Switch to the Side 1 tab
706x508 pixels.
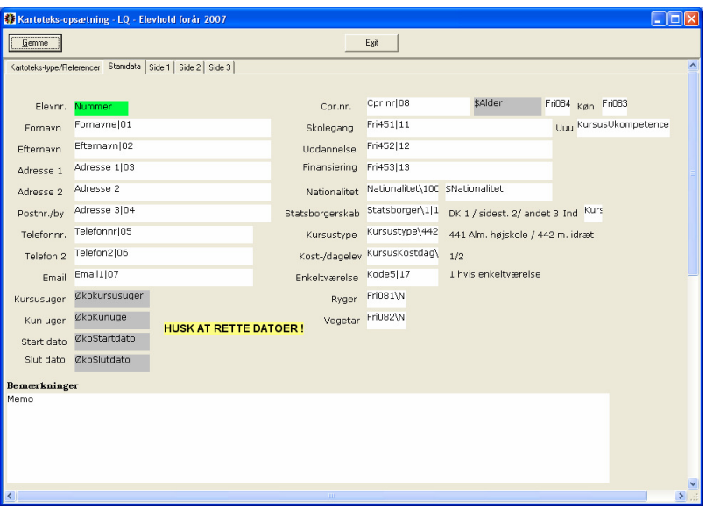point(159,67)
